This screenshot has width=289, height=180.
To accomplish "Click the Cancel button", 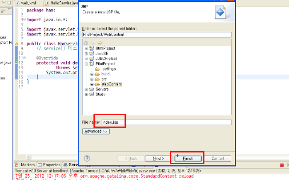I will coord(217,158).
